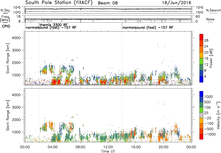Click the 16:00 time tick label
This screenshot has width=221, height=153.
coord(136,147)
